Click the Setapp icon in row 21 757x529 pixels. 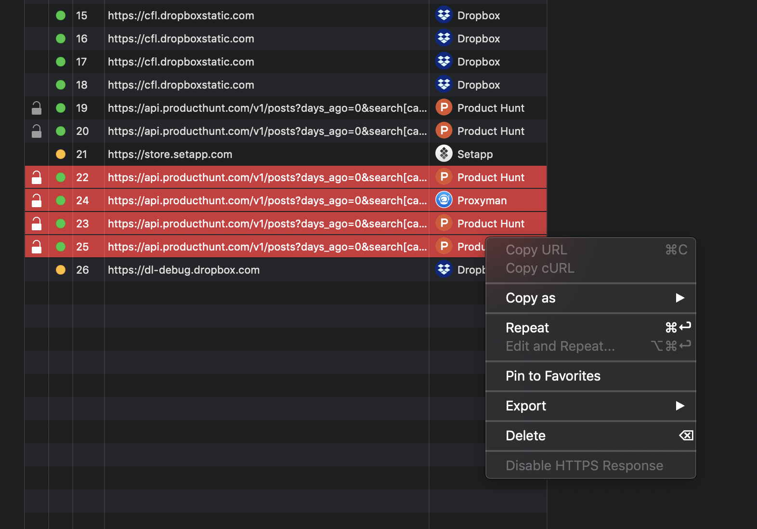click(x=444, y=154)
